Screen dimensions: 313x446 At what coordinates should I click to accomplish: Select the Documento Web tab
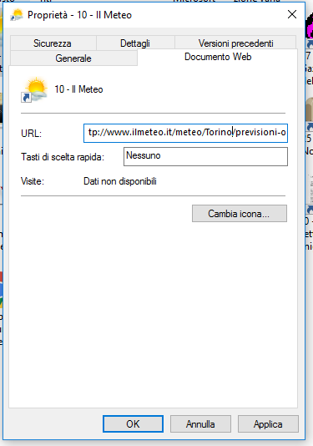point(218,57)
